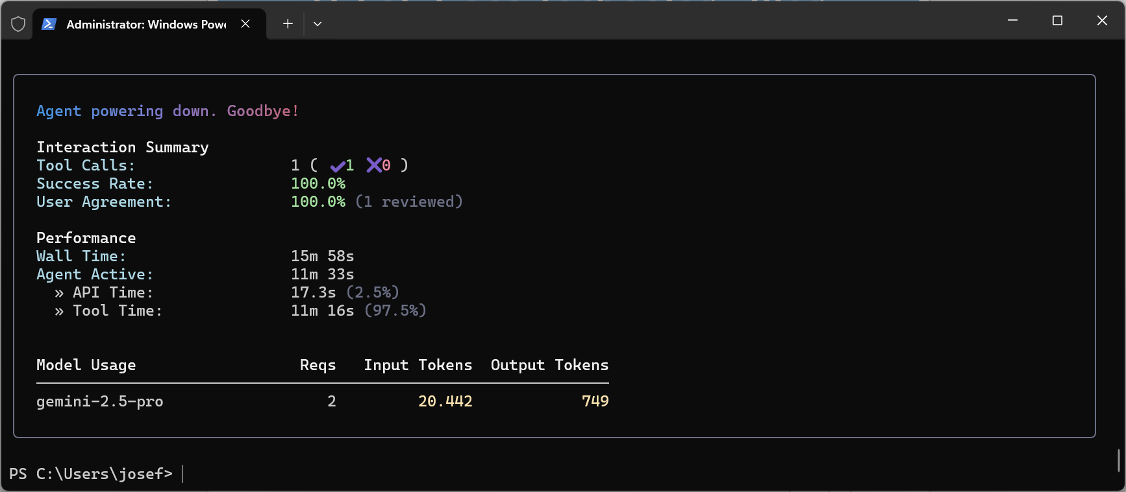Click the gemini-2.5-pro model name
The image size is (1126, 492).
tap(99, 401)
